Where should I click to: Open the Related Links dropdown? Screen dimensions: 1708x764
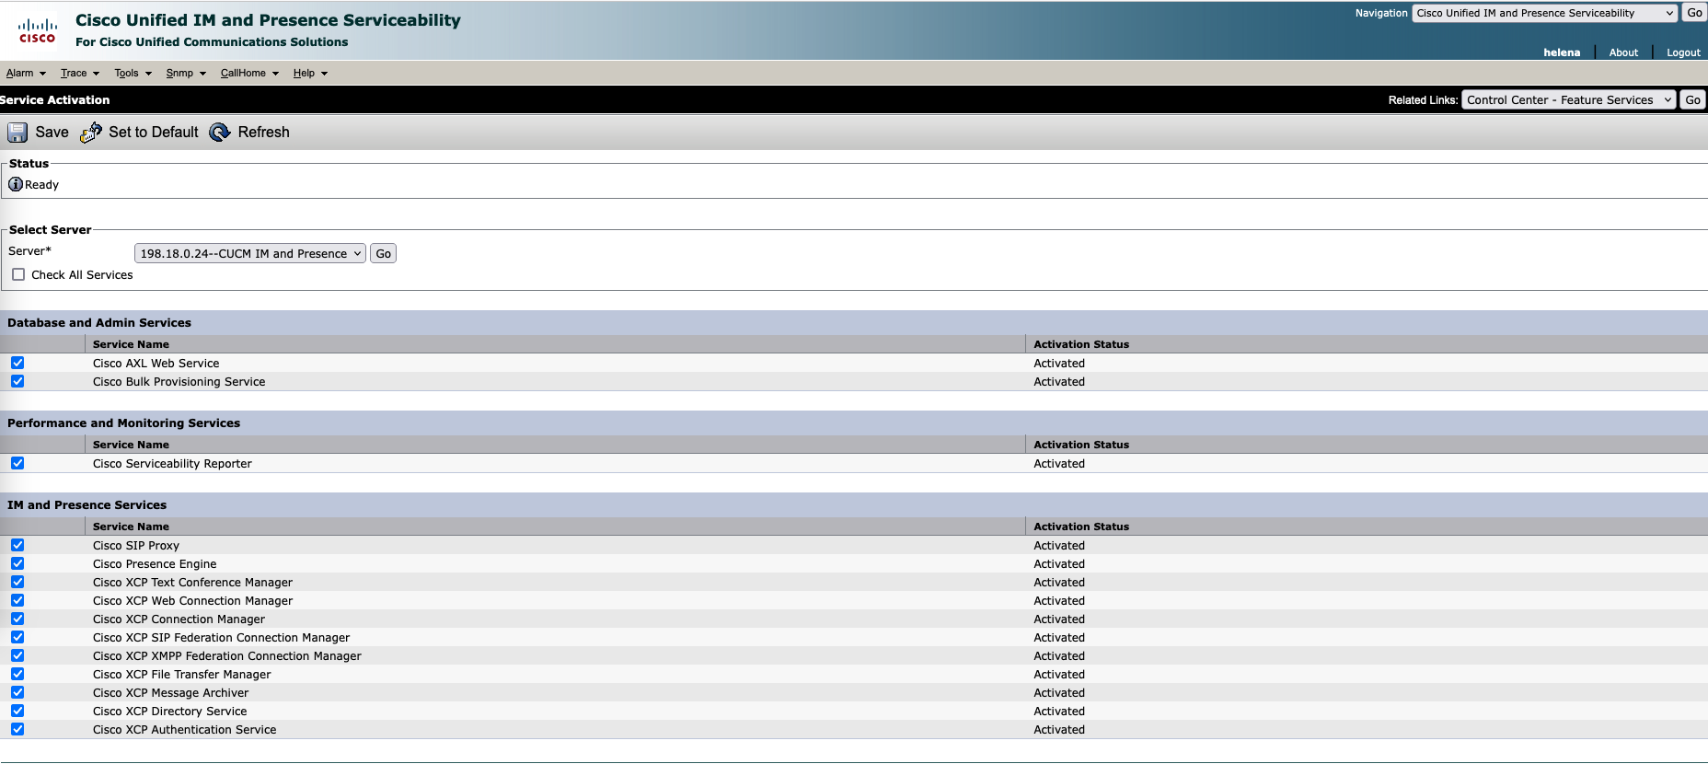click(x=1568, y=100)
